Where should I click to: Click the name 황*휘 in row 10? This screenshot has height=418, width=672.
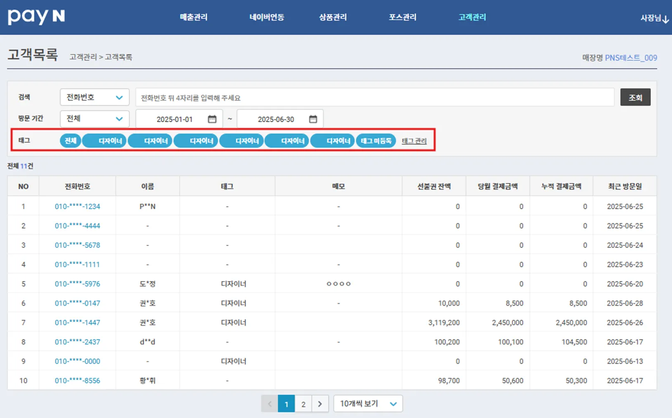(147, 381)
